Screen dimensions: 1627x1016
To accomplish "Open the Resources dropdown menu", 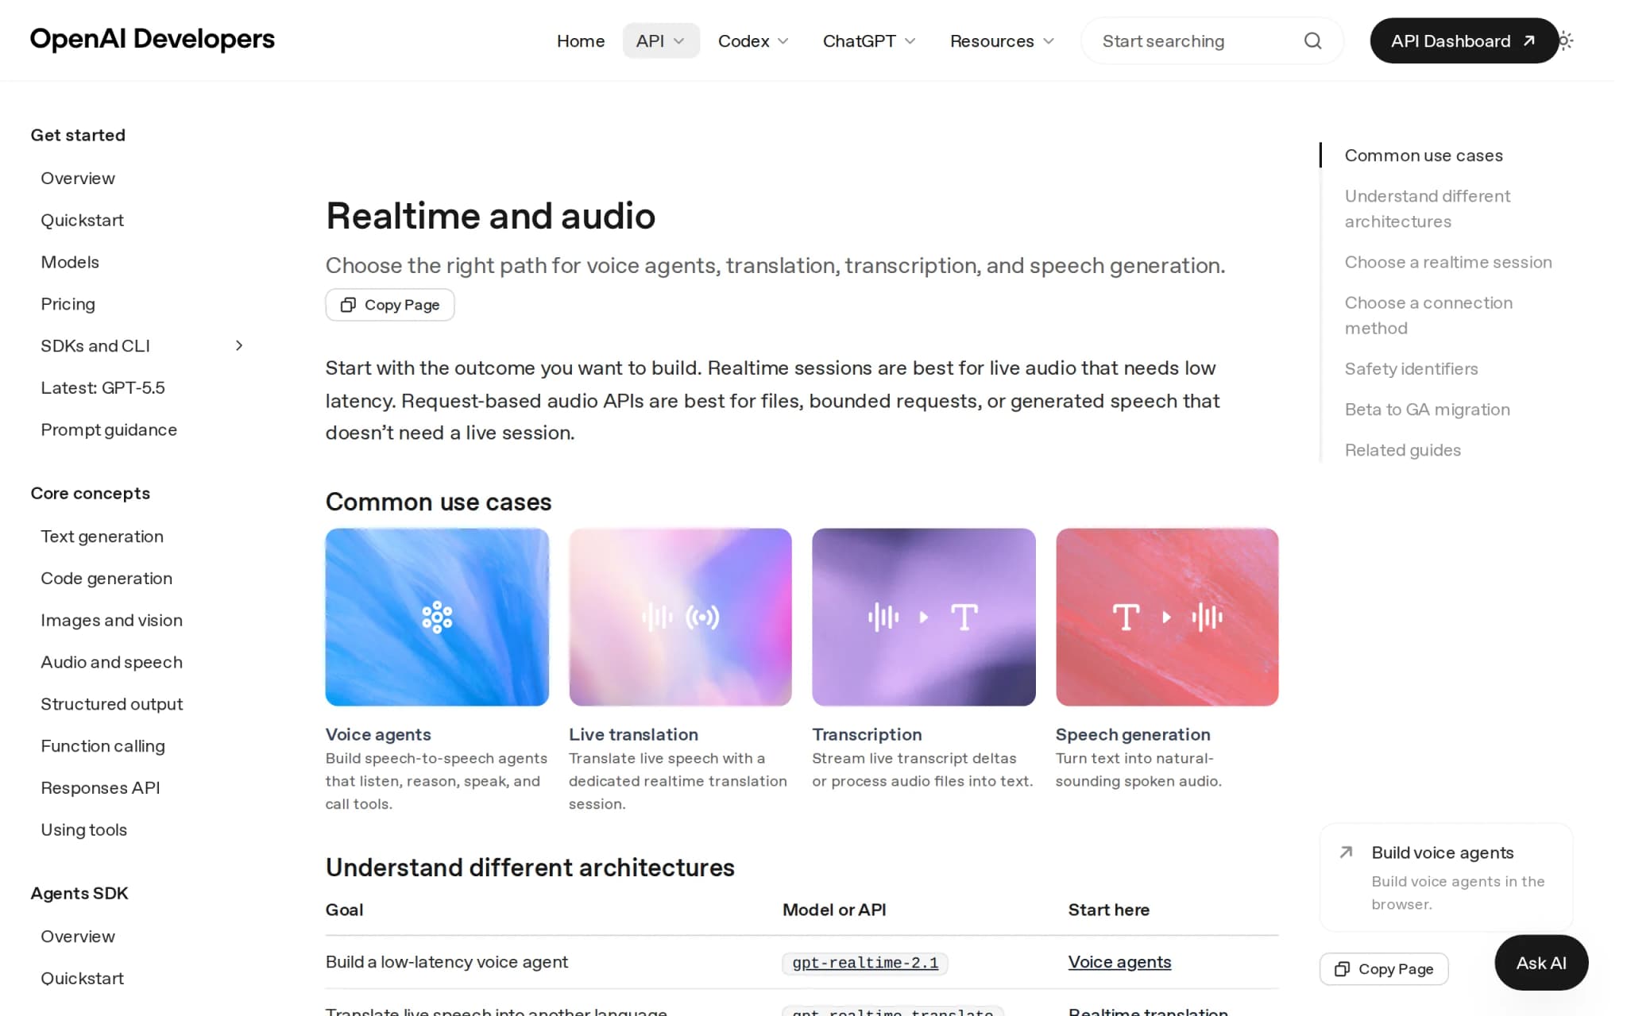I will [1002, 40].
